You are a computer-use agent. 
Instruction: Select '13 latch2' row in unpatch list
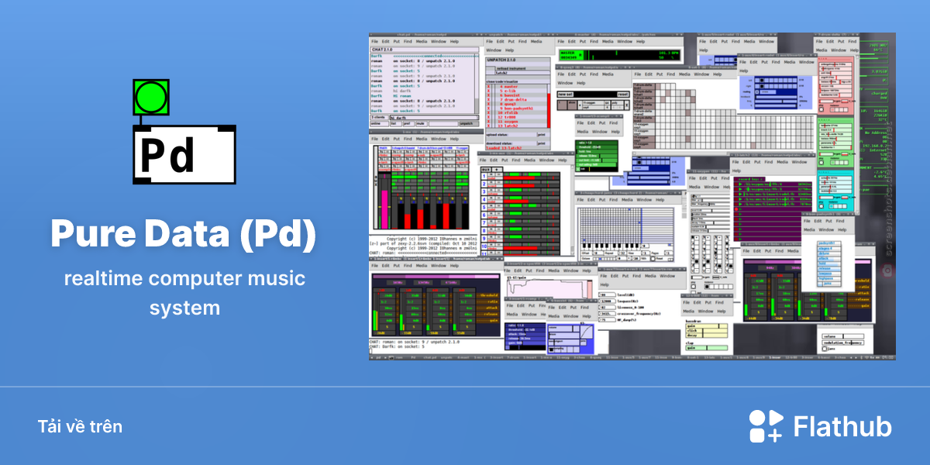pos(518,126)
